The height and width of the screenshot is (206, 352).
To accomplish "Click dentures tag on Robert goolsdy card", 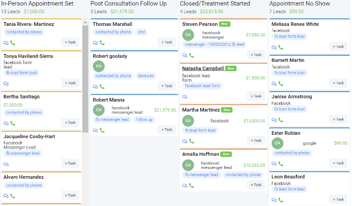I will click(x=146, y=76).
